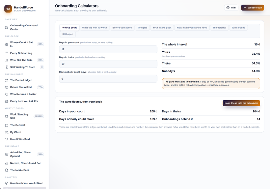Click the 3 badge on Still Waiting To Start
The height and width of the screenshot is (189, 270).
pos(42,67)
